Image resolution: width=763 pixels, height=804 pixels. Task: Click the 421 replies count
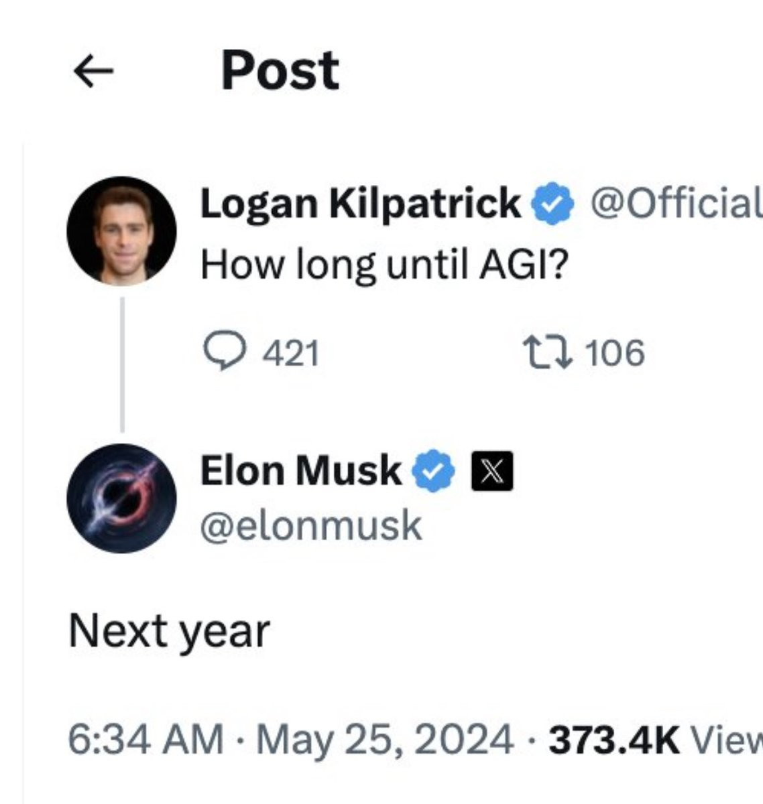pos(290,352)
